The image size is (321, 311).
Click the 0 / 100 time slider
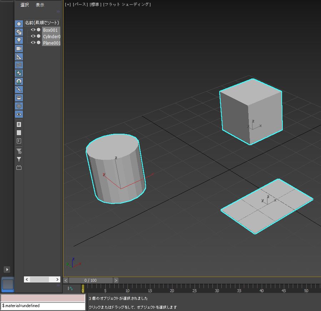91,280
